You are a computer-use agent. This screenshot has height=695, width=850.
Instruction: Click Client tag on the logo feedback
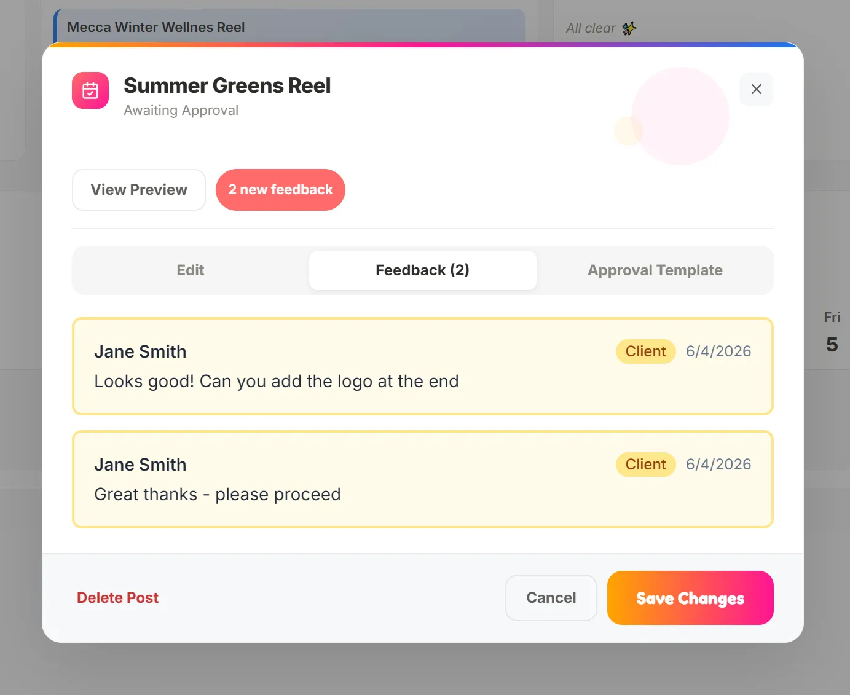(x=645, y=351)
